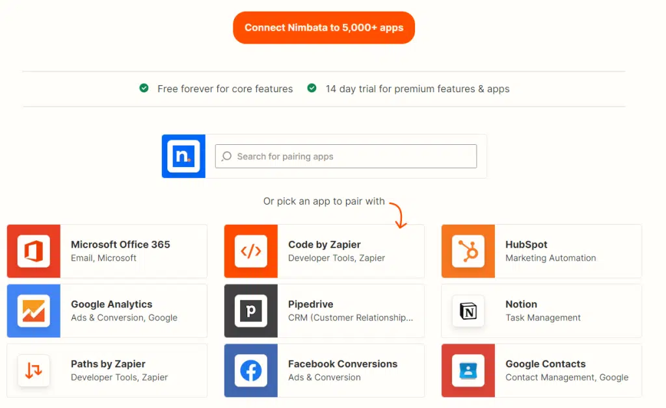
Task: Select the Notion icon
Action: coord(468,311)
